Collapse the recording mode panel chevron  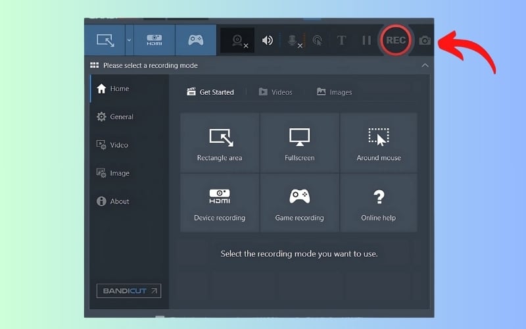tap(425, 65)
